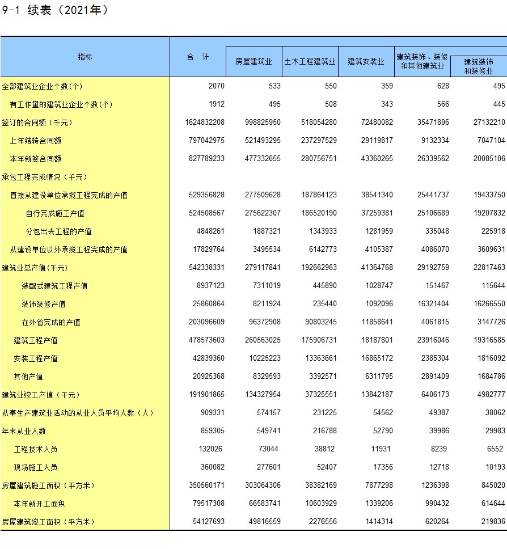This screenshot has width=507, height=549.
Task: Click row label 建筑业总产值(千元)
Action: (x=35, y=268)
